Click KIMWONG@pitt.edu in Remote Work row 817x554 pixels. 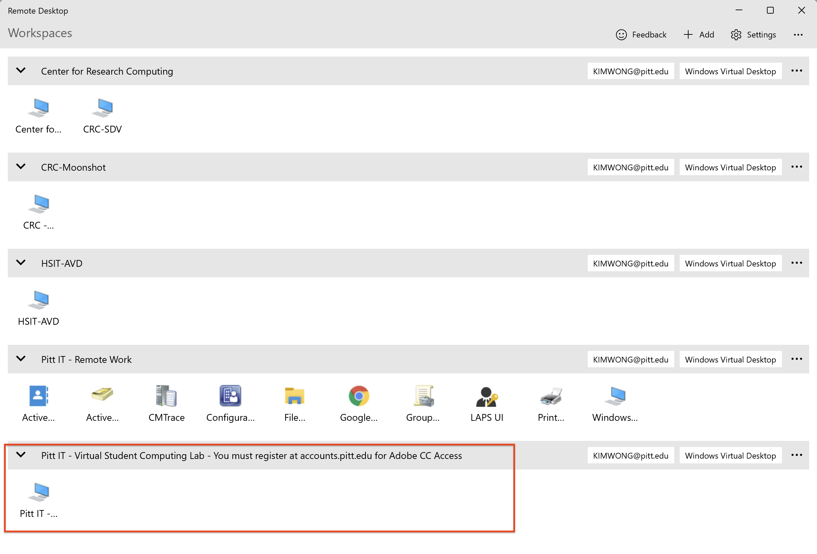[630, 359]
